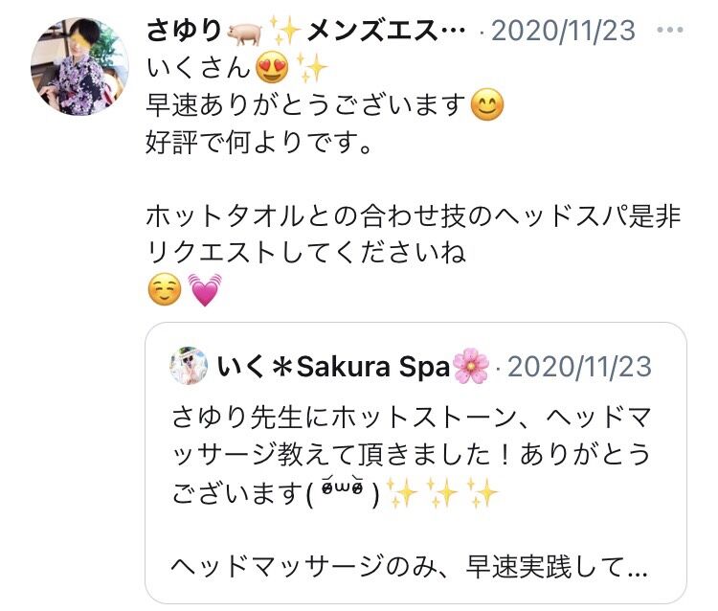
Task: Click the pink beating heart emoji
Action: 205,290
